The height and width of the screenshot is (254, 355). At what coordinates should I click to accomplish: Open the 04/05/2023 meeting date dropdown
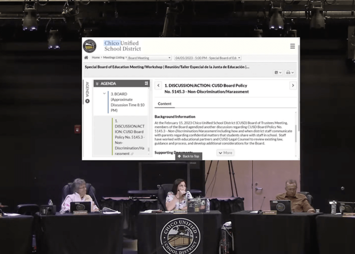[x=208, y=58]
